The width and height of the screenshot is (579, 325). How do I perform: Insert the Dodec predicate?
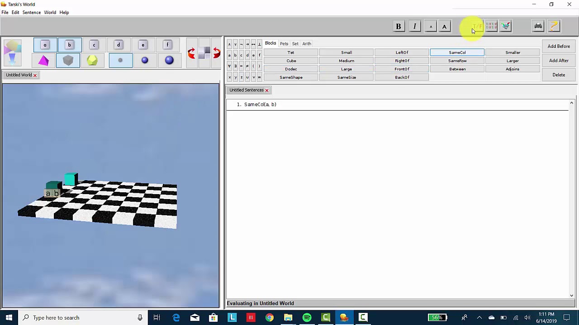click(291, 69)
